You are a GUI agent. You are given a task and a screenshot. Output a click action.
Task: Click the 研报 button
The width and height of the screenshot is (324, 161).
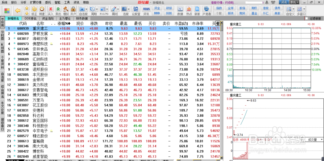click(168, 8)
